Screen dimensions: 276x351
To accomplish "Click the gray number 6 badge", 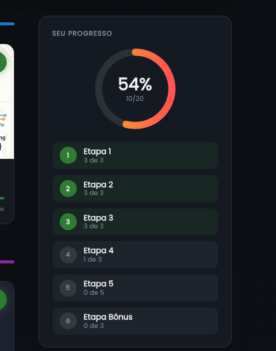I will (68, 321).
